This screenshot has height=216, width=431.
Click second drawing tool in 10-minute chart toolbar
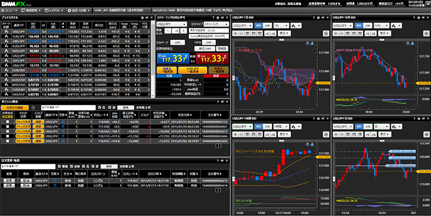pyautogui.click(x=373, y=34)
